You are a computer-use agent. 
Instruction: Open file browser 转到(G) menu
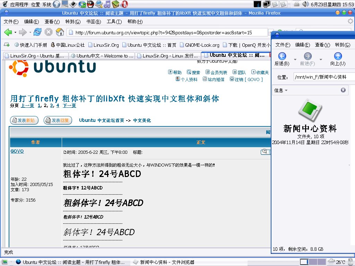[343, 45]
